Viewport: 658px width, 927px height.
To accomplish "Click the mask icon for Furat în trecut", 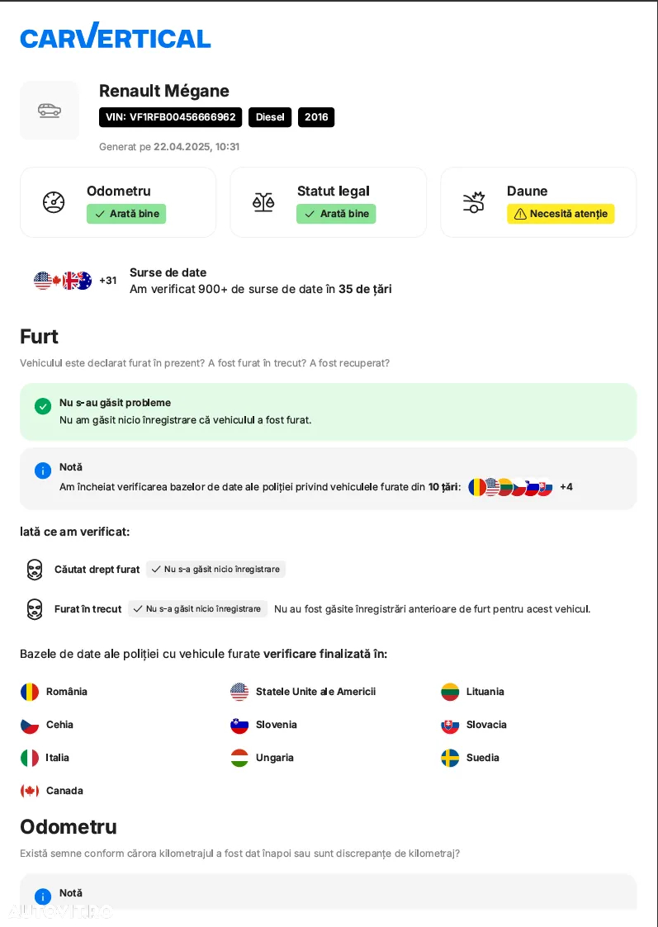I will (x=35, y=609).
